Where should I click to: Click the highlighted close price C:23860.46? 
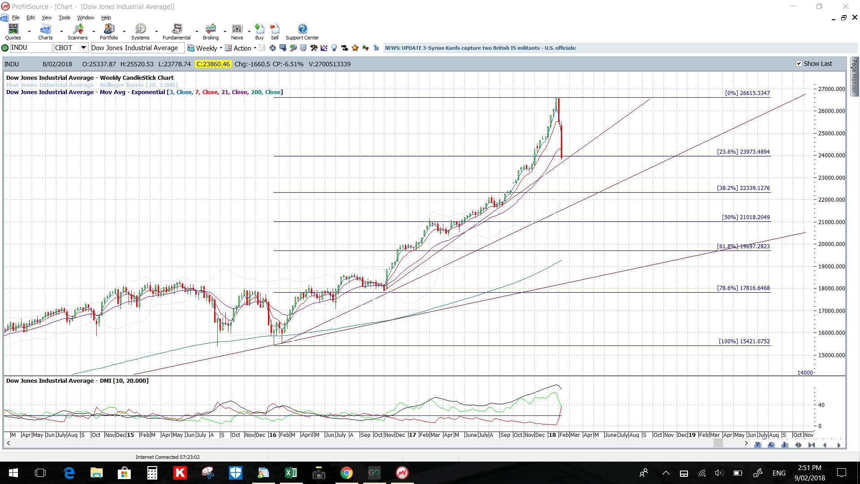click(213, 64)
